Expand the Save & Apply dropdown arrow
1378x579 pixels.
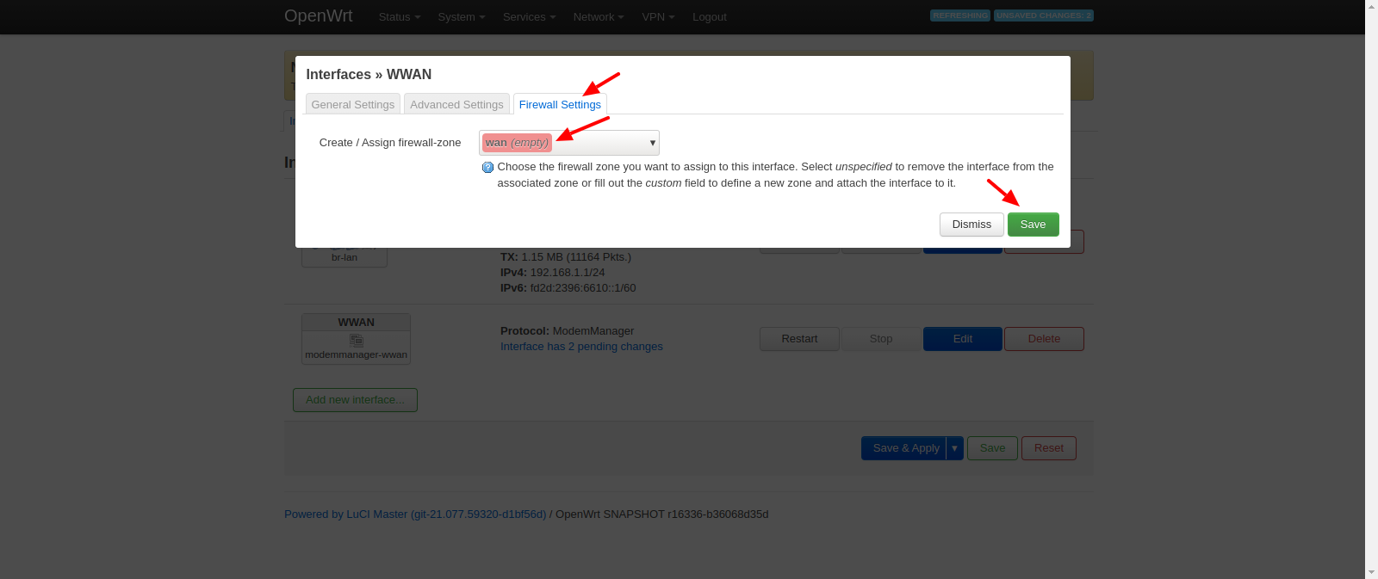(954, 448)
